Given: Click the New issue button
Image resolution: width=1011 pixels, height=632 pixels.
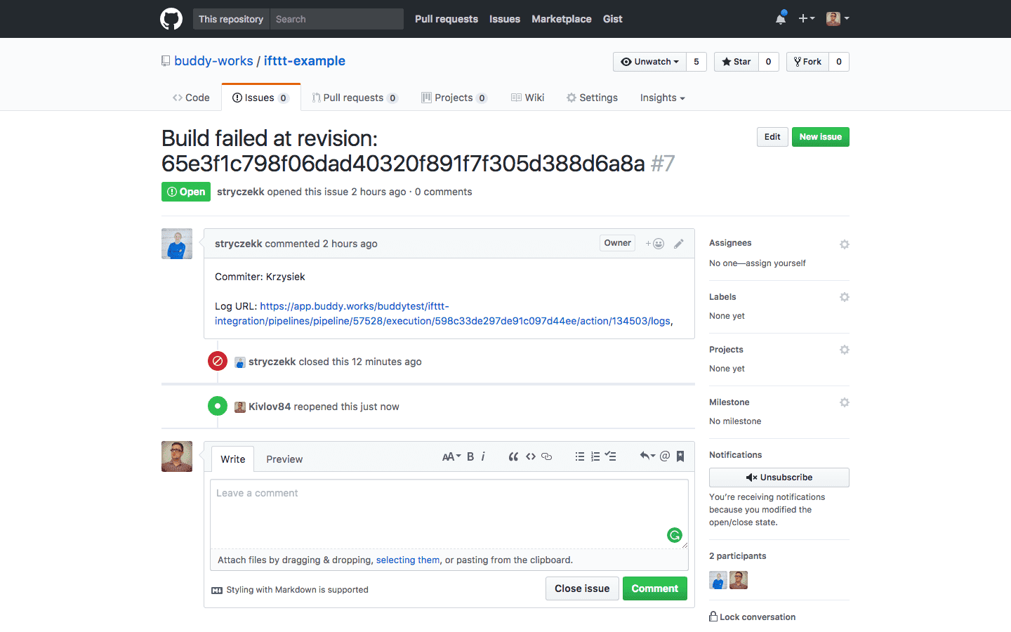Looking at the screenshot, I should (821, 137).
